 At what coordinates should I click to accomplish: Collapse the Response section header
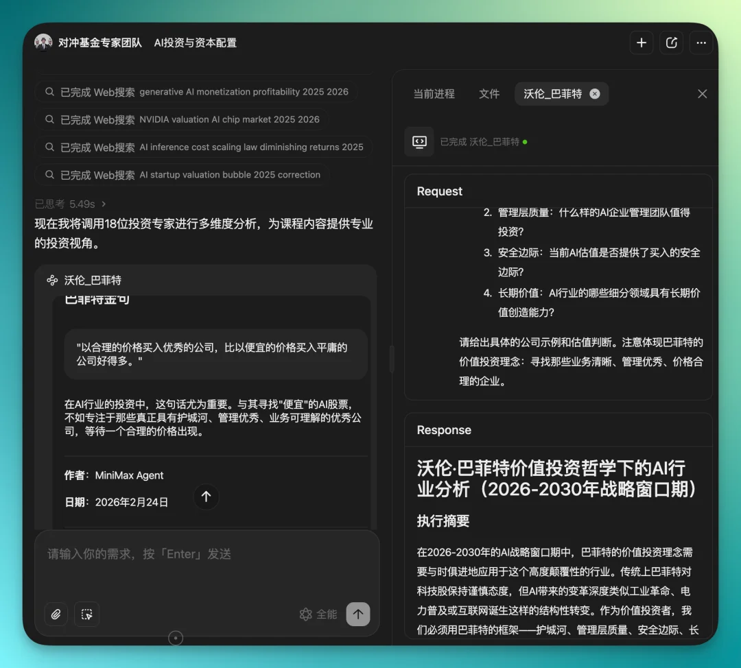tap(444, 430)
